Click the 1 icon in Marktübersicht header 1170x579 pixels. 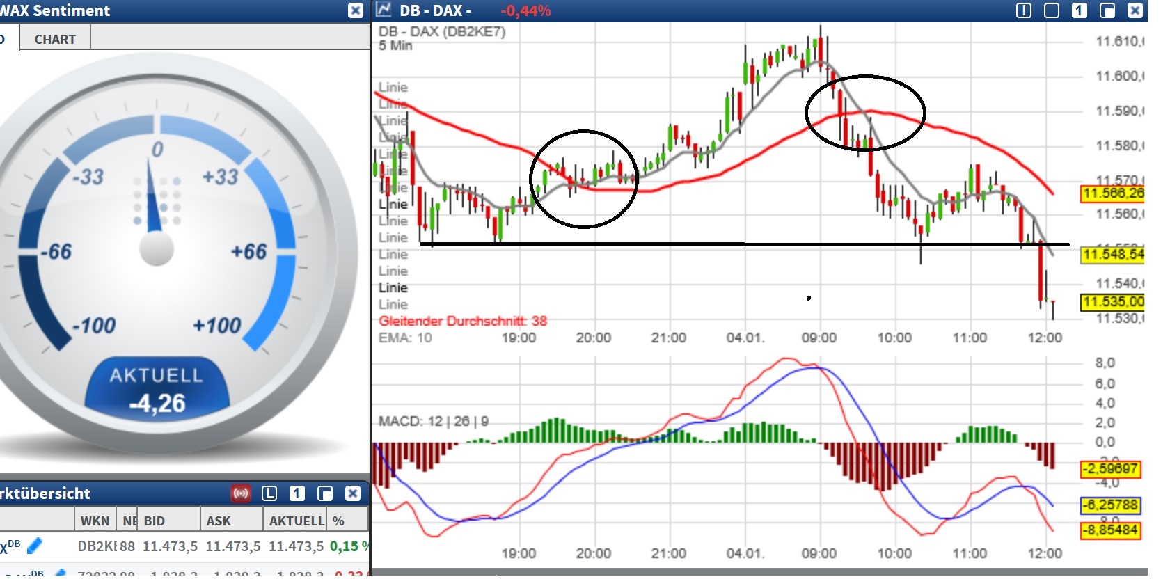tap(297, 493)
